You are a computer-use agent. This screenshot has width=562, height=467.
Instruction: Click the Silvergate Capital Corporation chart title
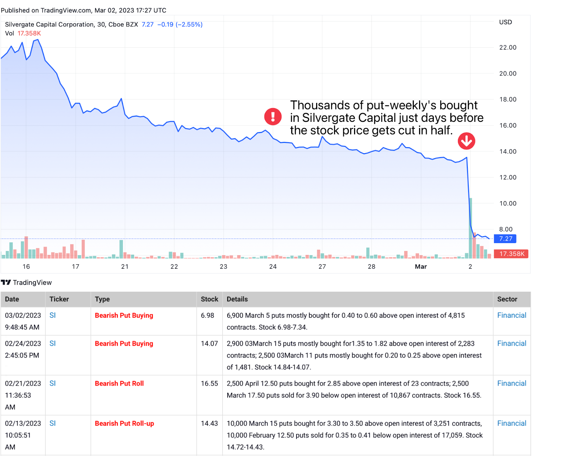(71, 25)
